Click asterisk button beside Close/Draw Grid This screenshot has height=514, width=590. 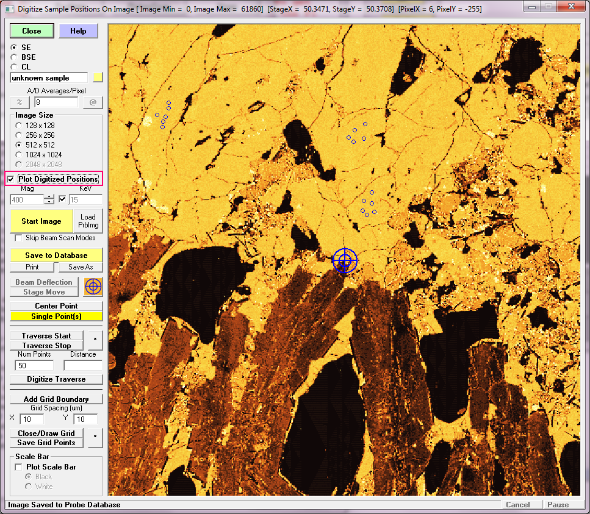tap(95, 438)
